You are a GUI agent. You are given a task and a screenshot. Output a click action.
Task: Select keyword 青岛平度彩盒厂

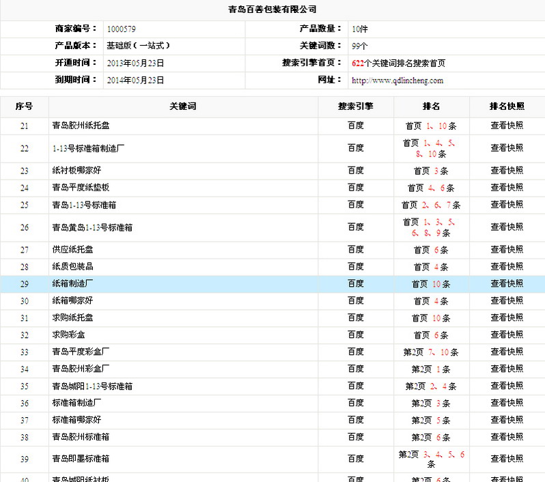click(x=81, y=352)
